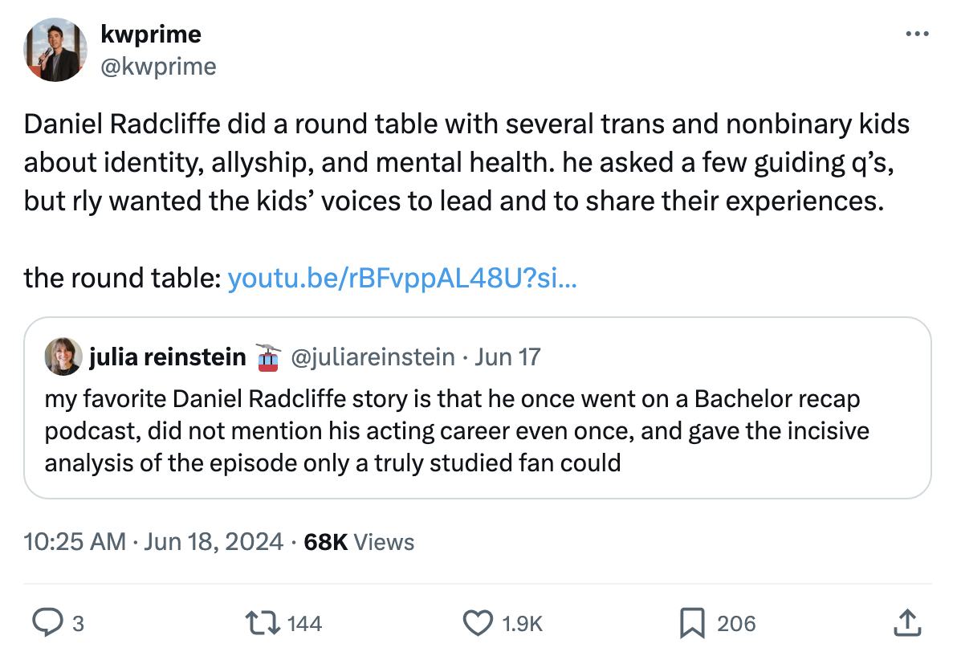Click the repost arrows icon
The width and height of the screenshot is (957, 660).
click(x=263, y=623)
